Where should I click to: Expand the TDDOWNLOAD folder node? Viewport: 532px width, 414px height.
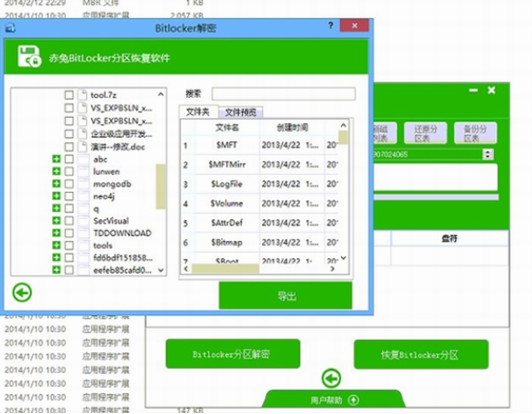(x=56, y=233)
